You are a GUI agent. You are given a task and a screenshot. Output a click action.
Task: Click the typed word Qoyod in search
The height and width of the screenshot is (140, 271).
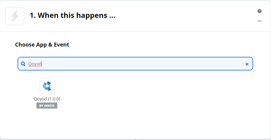point(35,64)
